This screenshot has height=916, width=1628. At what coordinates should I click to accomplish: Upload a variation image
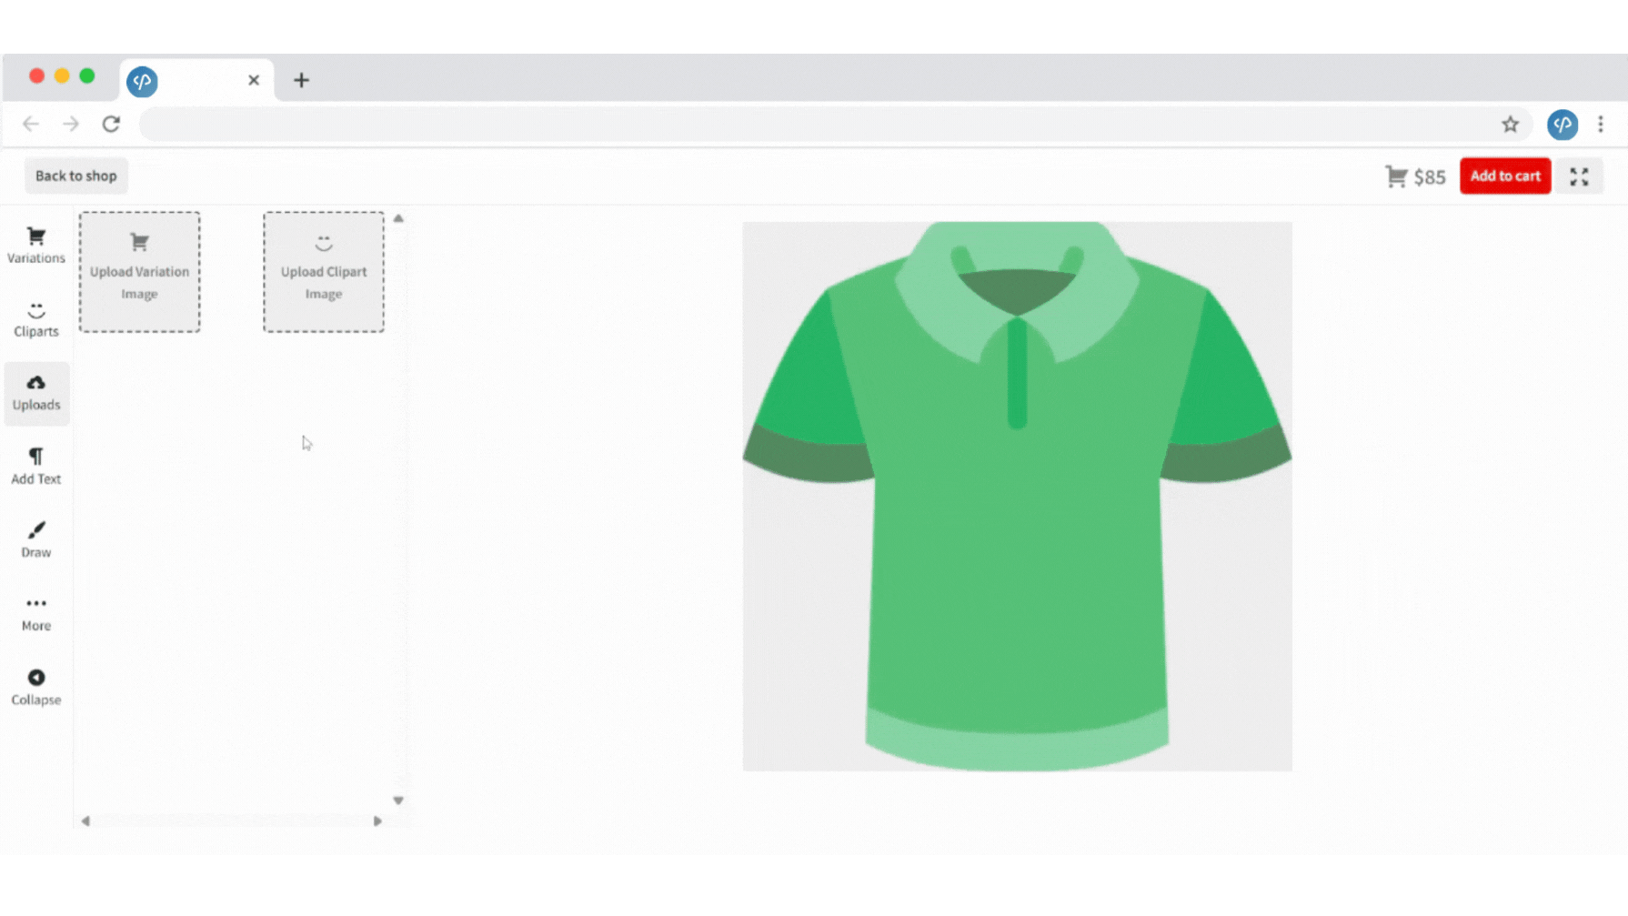click(139, 272)
